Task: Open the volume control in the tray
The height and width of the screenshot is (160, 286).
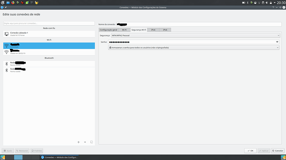Action: (267, 2)
